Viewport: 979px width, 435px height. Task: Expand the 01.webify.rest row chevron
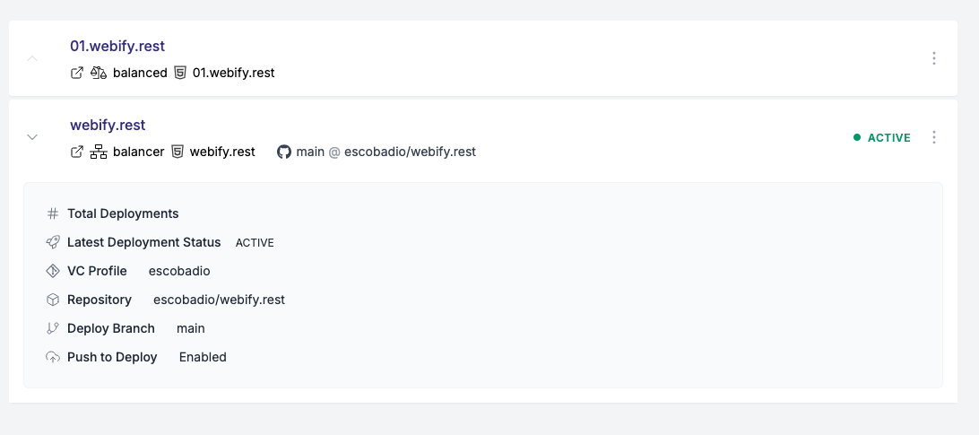coord(32,59)
